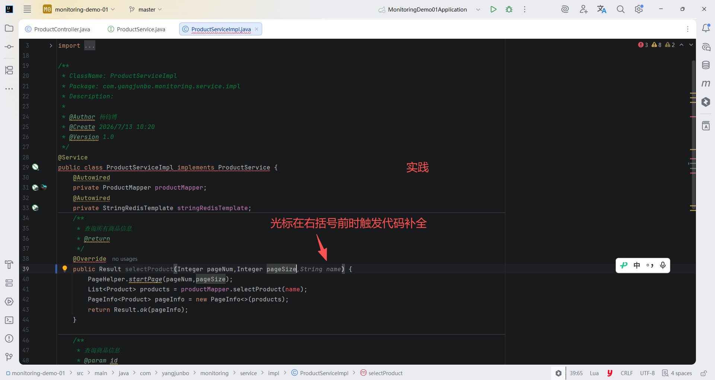
Task: Debug MonitoringDemo01Application
Action: pyautogui.click(x=509, y=9)
